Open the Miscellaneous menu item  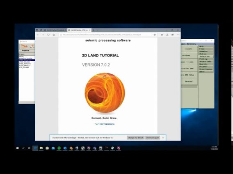coord(206,69)
